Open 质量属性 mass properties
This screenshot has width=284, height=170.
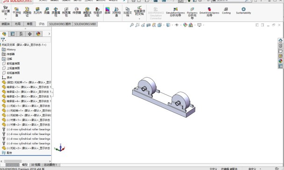coord(56,12)
